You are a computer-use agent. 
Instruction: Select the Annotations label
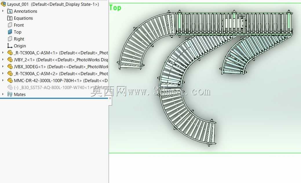click(25, 11)
